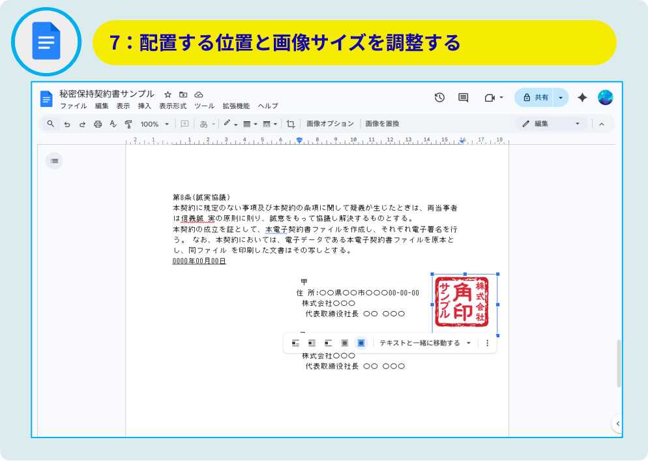Click the undo arrow in toolbar
Image resolution: width=648 pixels, height=461 pixels.
[67, 124]
